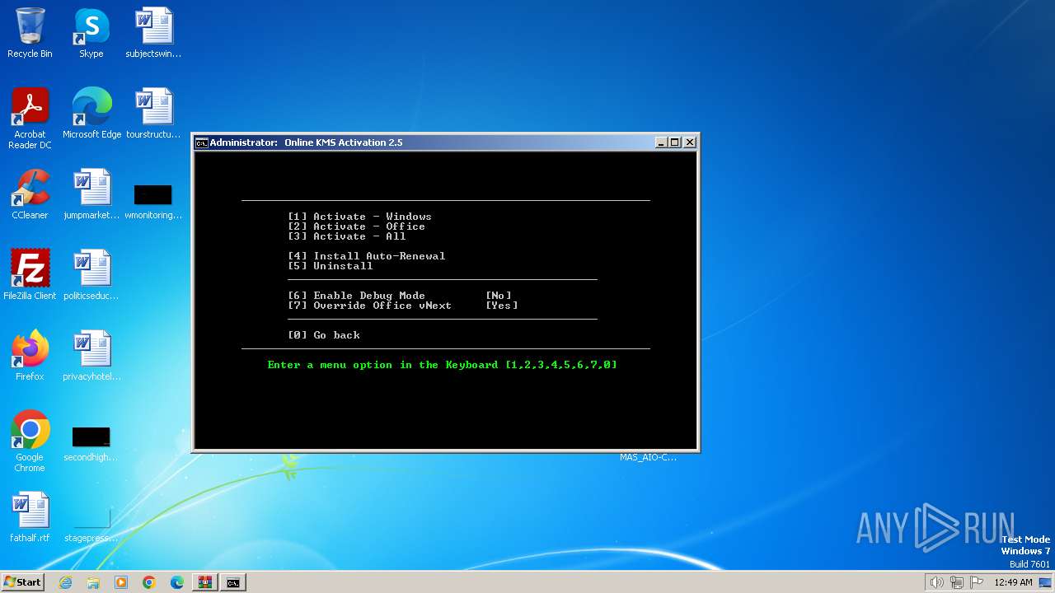The height and width of the screenshot is (593, 1055).
Task: Launch Google Chrome from the desktop
Action: pyautogui.click(x=30, y=441)
